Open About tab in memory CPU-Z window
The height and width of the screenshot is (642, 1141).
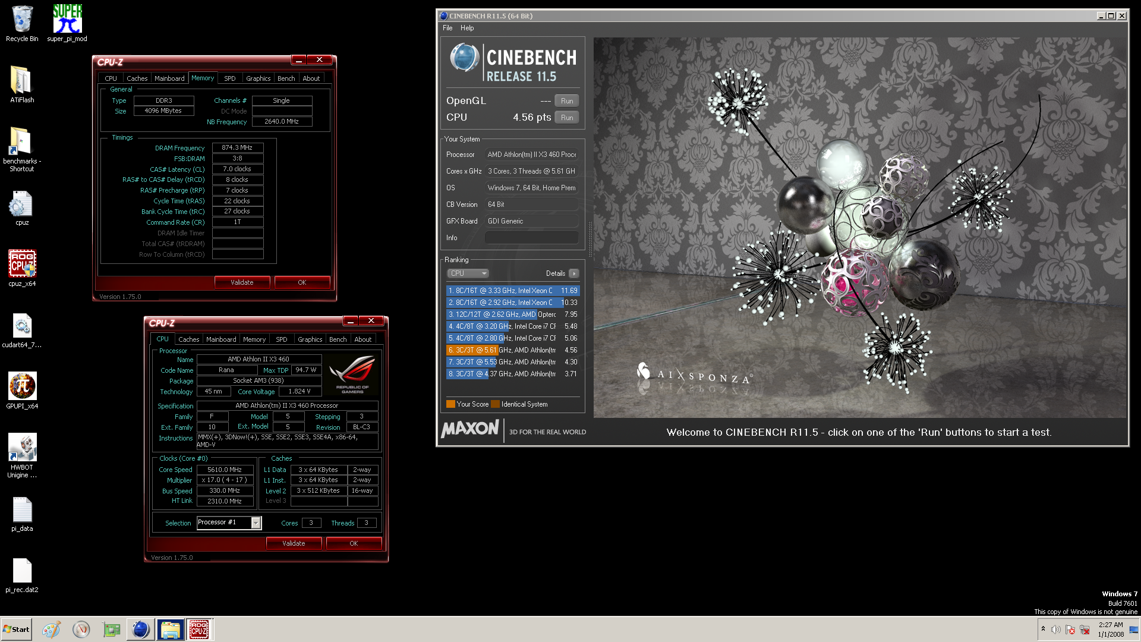[x=311, y=78]
